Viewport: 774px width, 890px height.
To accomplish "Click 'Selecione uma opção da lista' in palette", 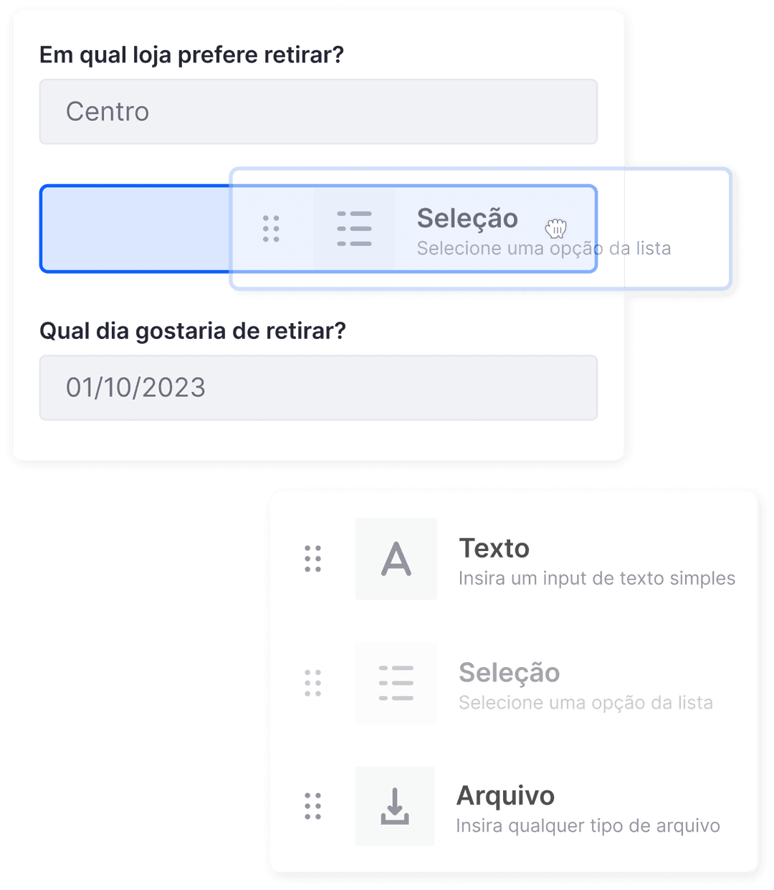I will point(586,703).
